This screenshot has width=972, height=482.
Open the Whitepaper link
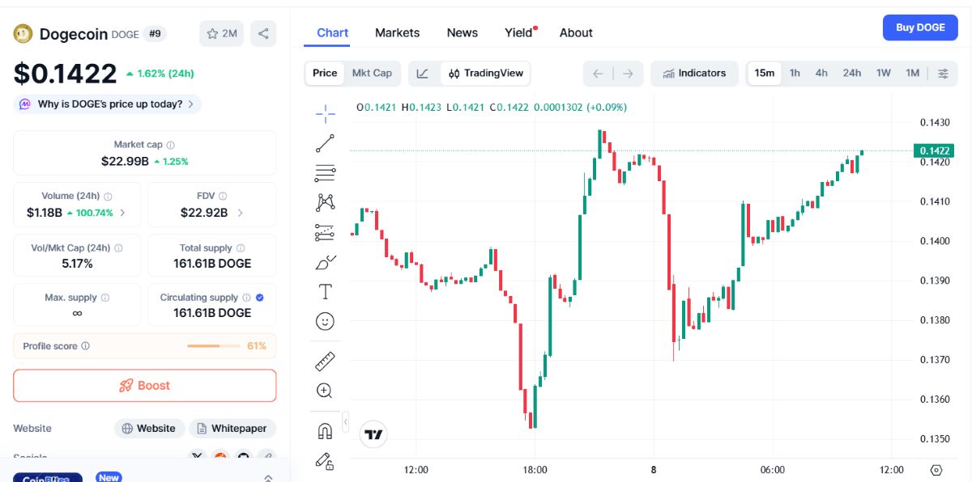(232, 429)
